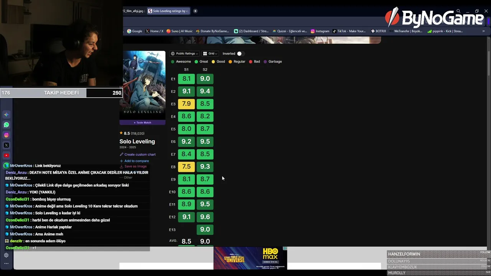Viewport: 491px width, 276px height.
Task: Click the Suno AI Music bookmark icon
Action: point(168,31)
